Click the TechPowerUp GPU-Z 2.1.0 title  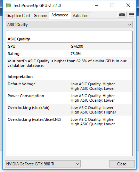coord(37,6)
